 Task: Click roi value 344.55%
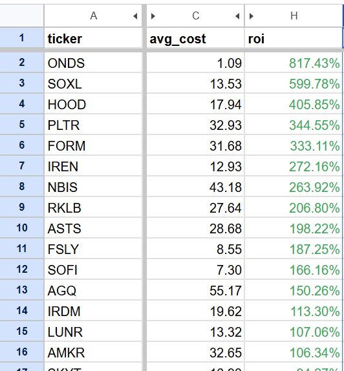coord(294,125)
